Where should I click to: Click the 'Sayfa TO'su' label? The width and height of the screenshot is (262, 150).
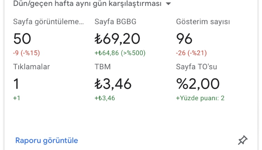pos(196,67)
